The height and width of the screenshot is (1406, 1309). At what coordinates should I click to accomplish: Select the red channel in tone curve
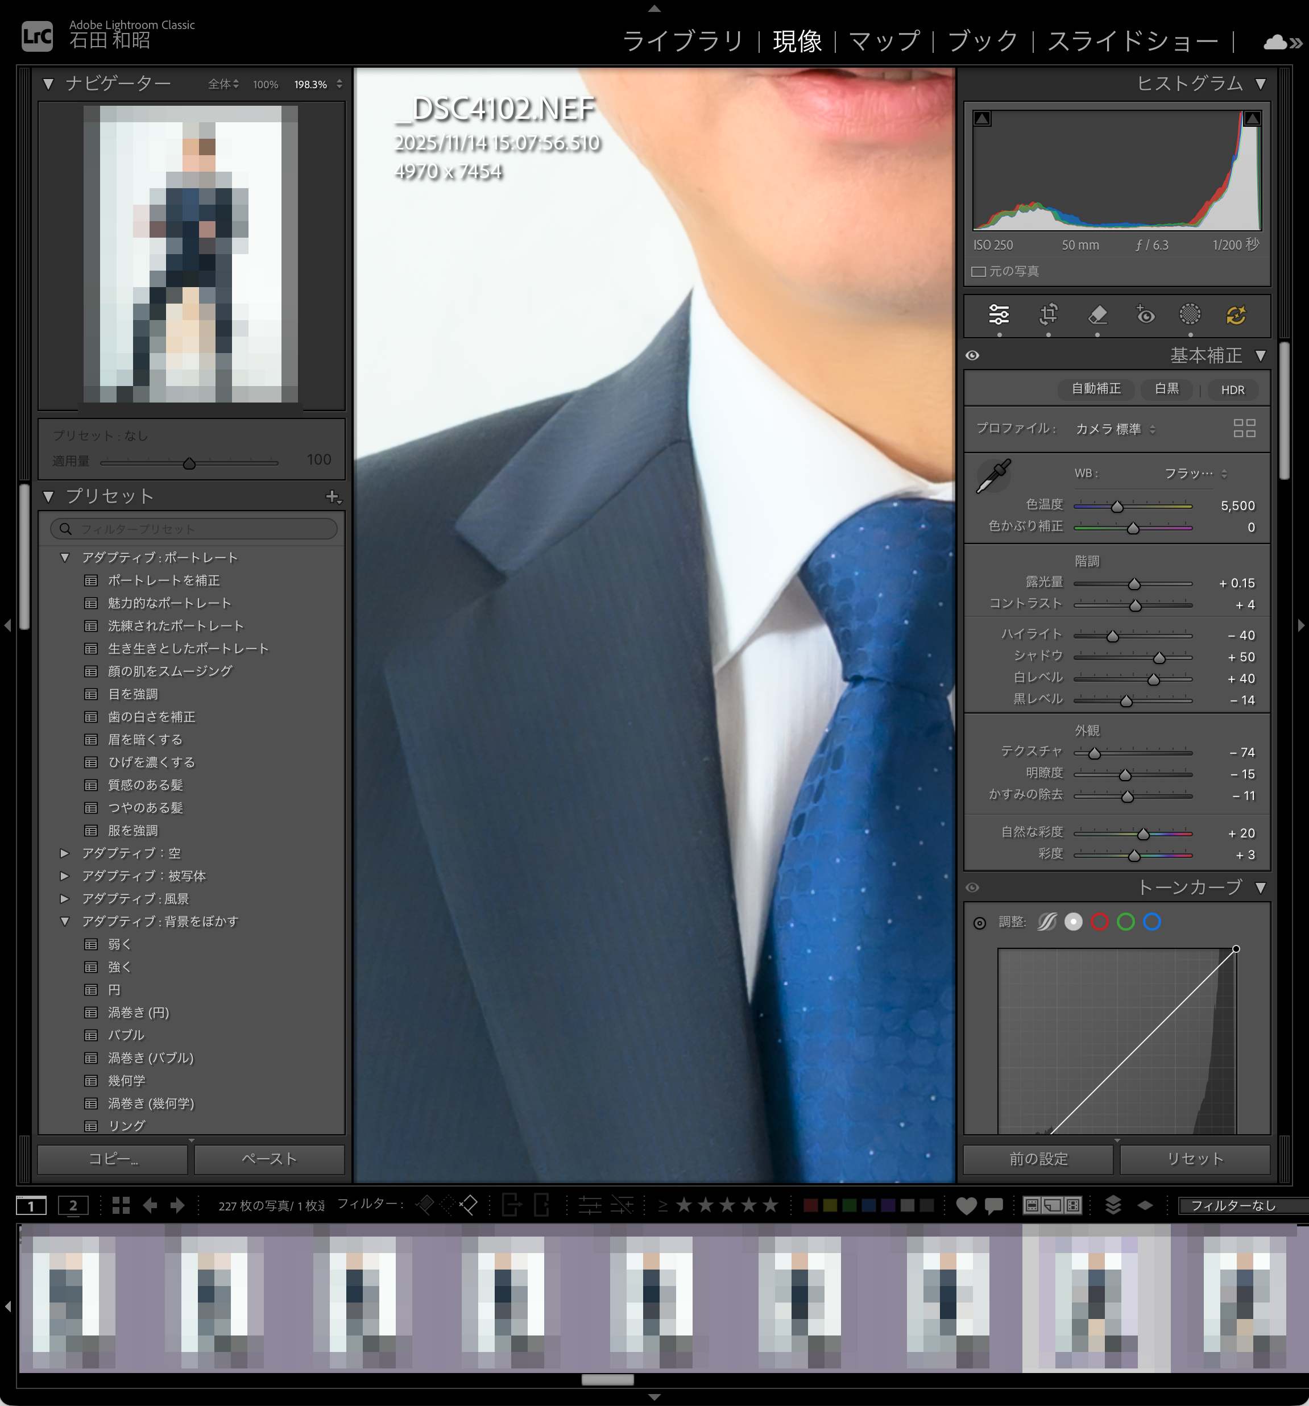pyautogui.click(x=1099, y=922)
